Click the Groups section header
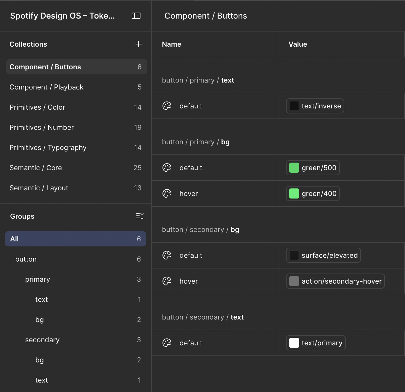405x392 pixels. click(x=22, y=216)
